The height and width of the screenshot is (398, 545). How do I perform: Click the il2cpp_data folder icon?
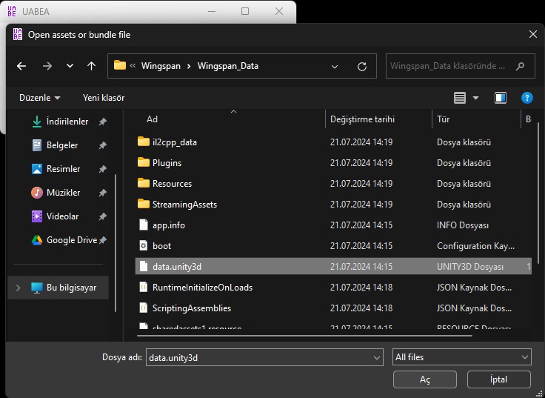144,142
